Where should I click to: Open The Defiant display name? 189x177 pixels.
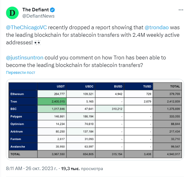point(36,10)
